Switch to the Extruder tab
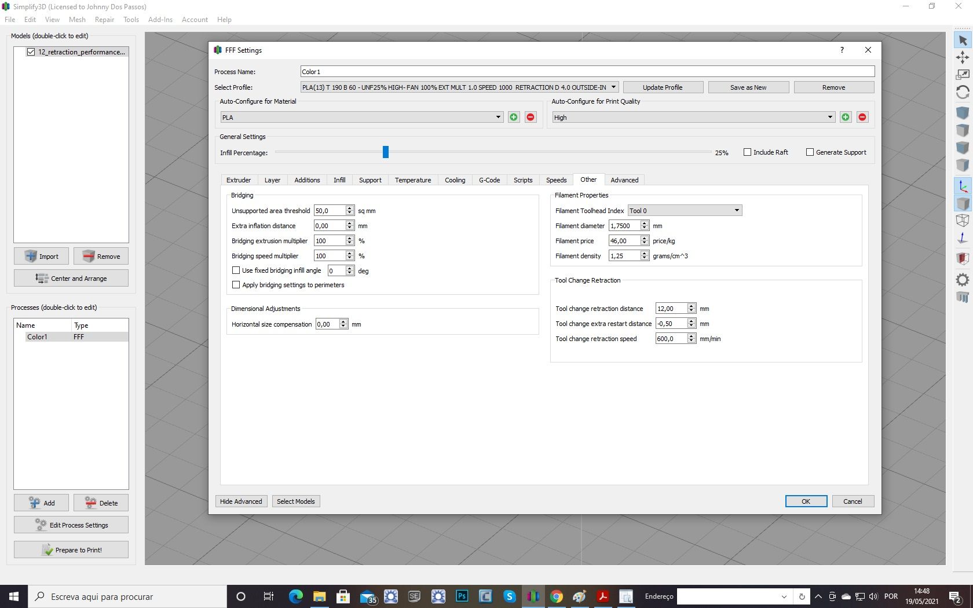973x608 pixels. (239, 180)
